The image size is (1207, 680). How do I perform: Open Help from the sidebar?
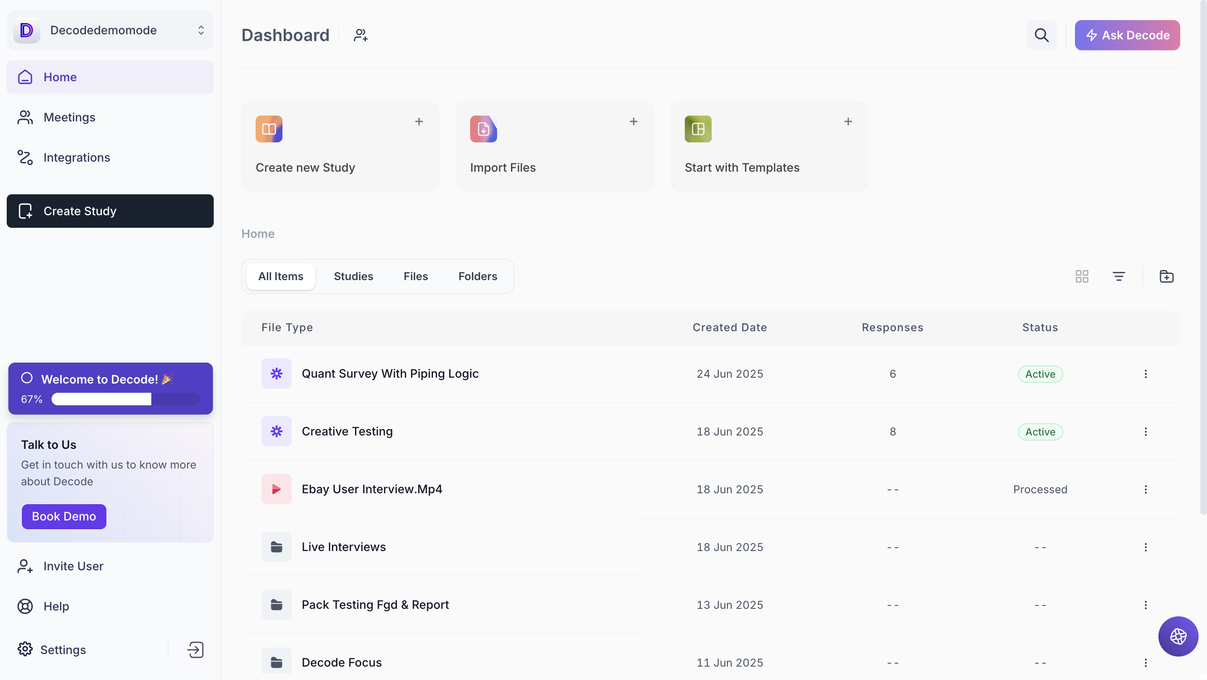[x=110, y=607]
